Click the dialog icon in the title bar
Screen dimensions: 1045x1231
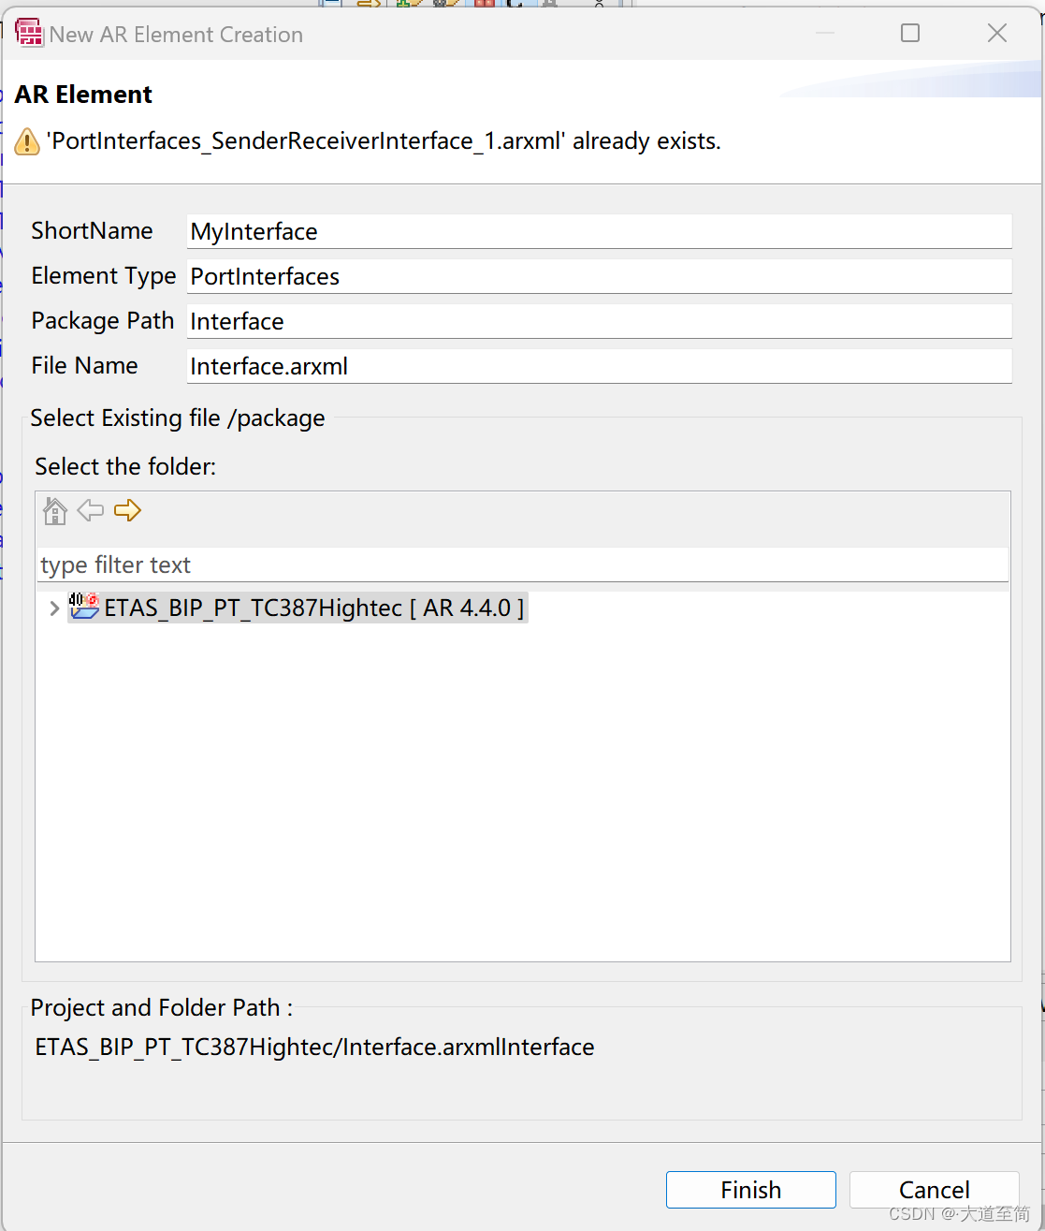pos(29,32)
